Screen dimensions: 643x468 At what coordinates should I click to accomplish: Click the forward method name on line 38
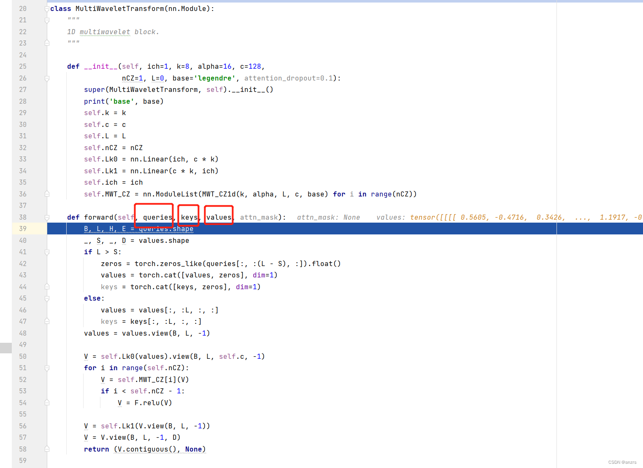coord(99,218)
